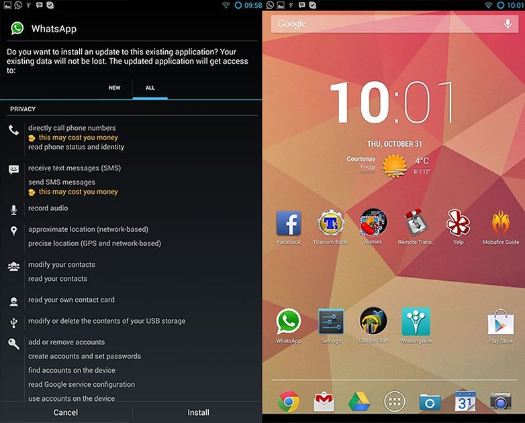The height and width of the screenshot is (423, 525).
Task: Select 'add or remove accounts' permission
Action: [x=66, y=342]
